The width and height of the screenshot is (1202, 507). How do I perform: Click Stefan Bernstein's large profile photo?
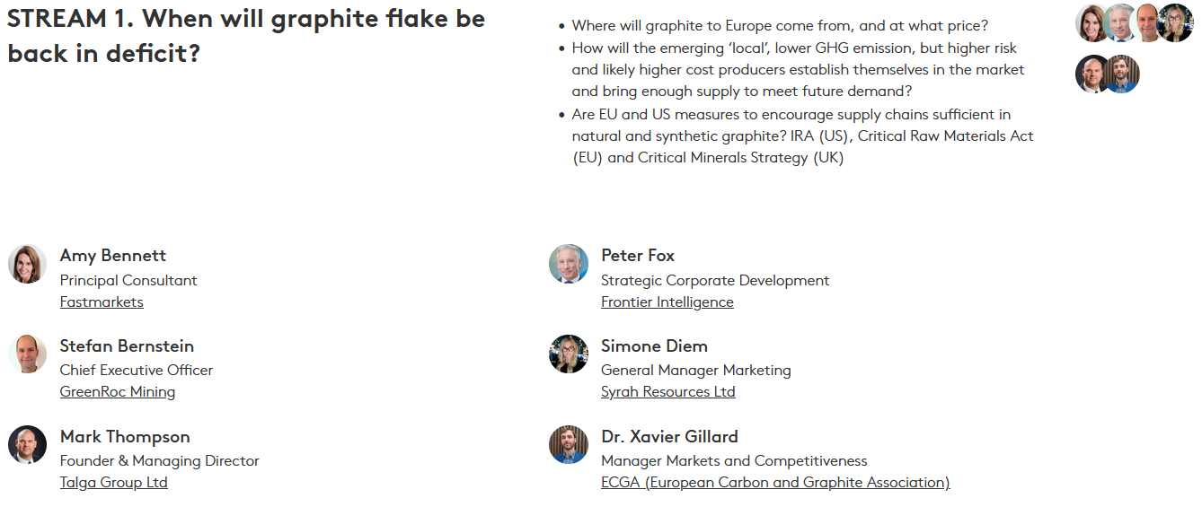[27, 354]
